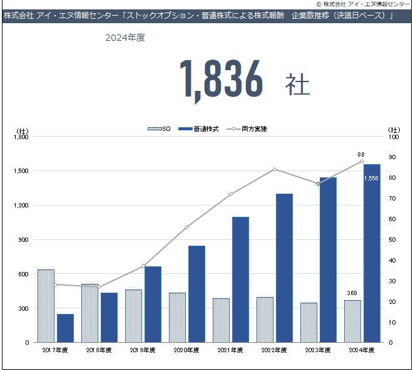Click the 両方実施 line marker for 2019年度

143,266
